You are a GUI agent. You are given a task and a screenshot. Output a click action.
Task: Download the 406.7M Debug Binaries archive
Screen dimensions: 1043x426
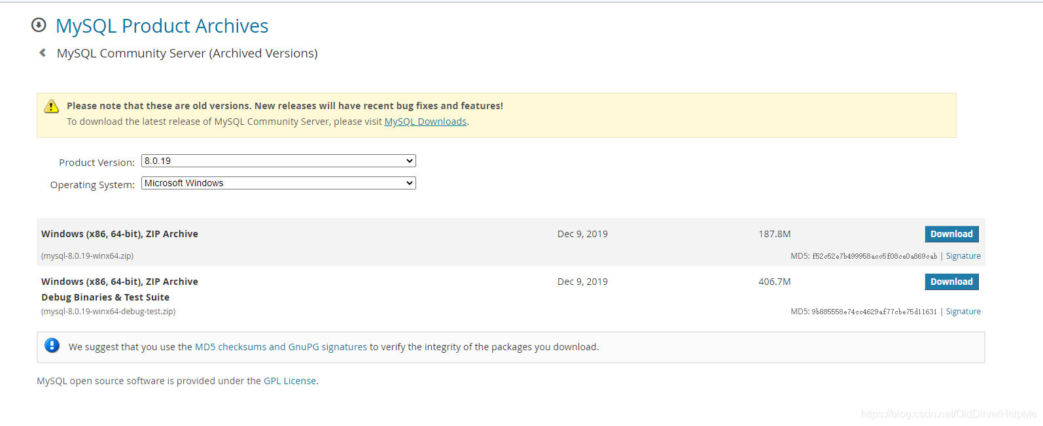pos(951,282)
